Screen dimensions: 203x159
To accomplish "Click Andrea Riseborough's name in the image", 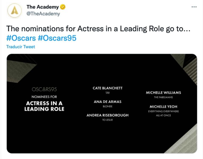I will (108, 115).
